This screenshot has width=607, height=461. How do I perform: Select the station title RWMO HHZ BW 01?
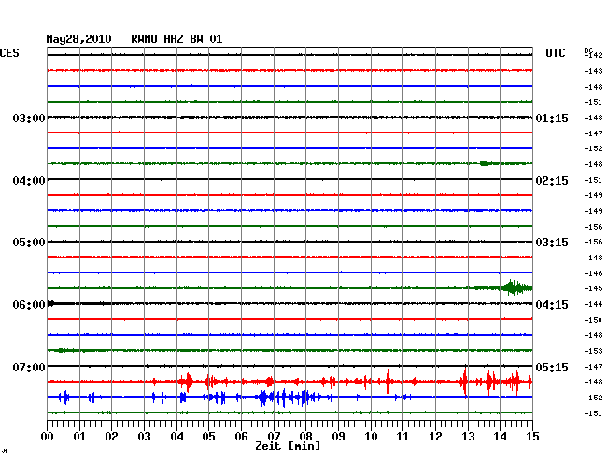pyautogui.click(x=176, y=39)
